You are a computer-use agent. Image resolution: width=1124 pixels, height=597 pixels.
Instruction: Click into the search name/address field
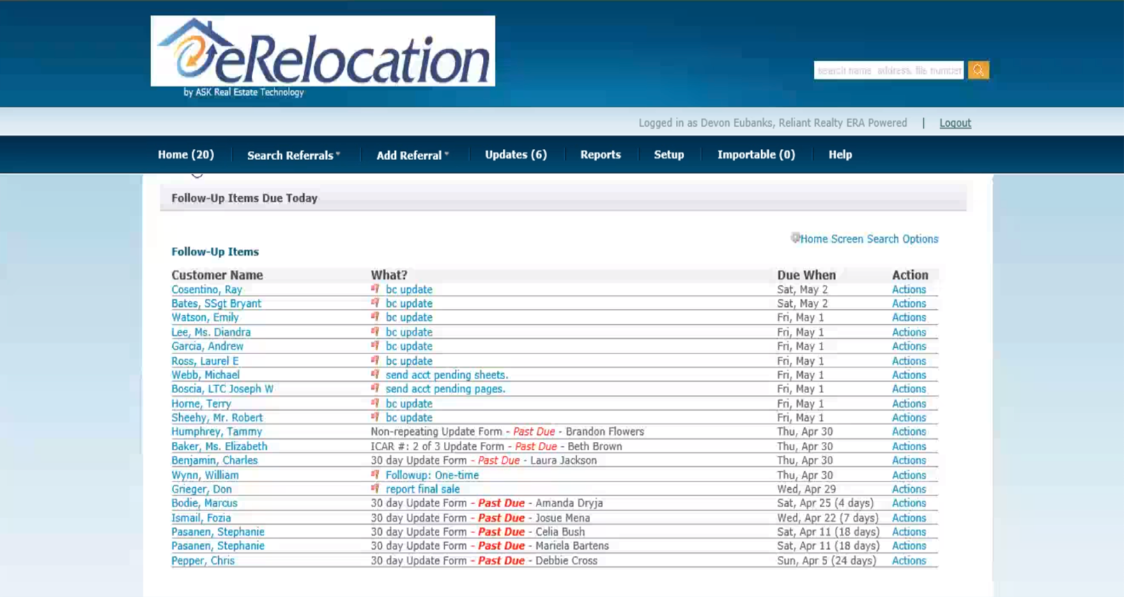(888, 70)
